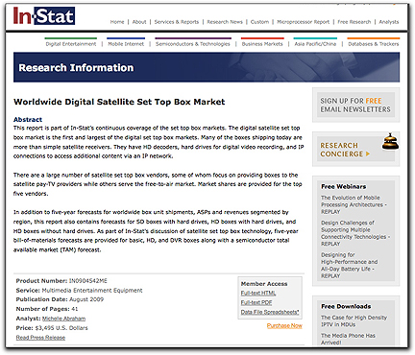Open the Full-text HTML link
415x355 pixels.
pyautogui.click(x=258, y=293)
